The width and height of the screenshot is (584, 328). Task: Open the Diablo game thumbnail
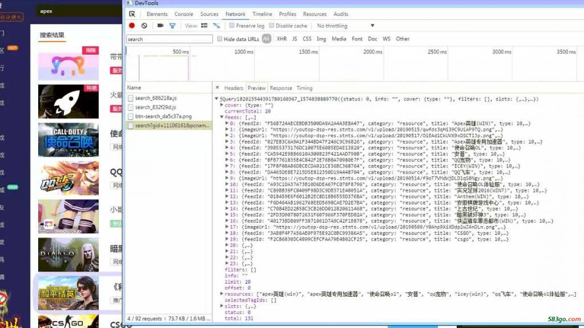coord(68,255)
